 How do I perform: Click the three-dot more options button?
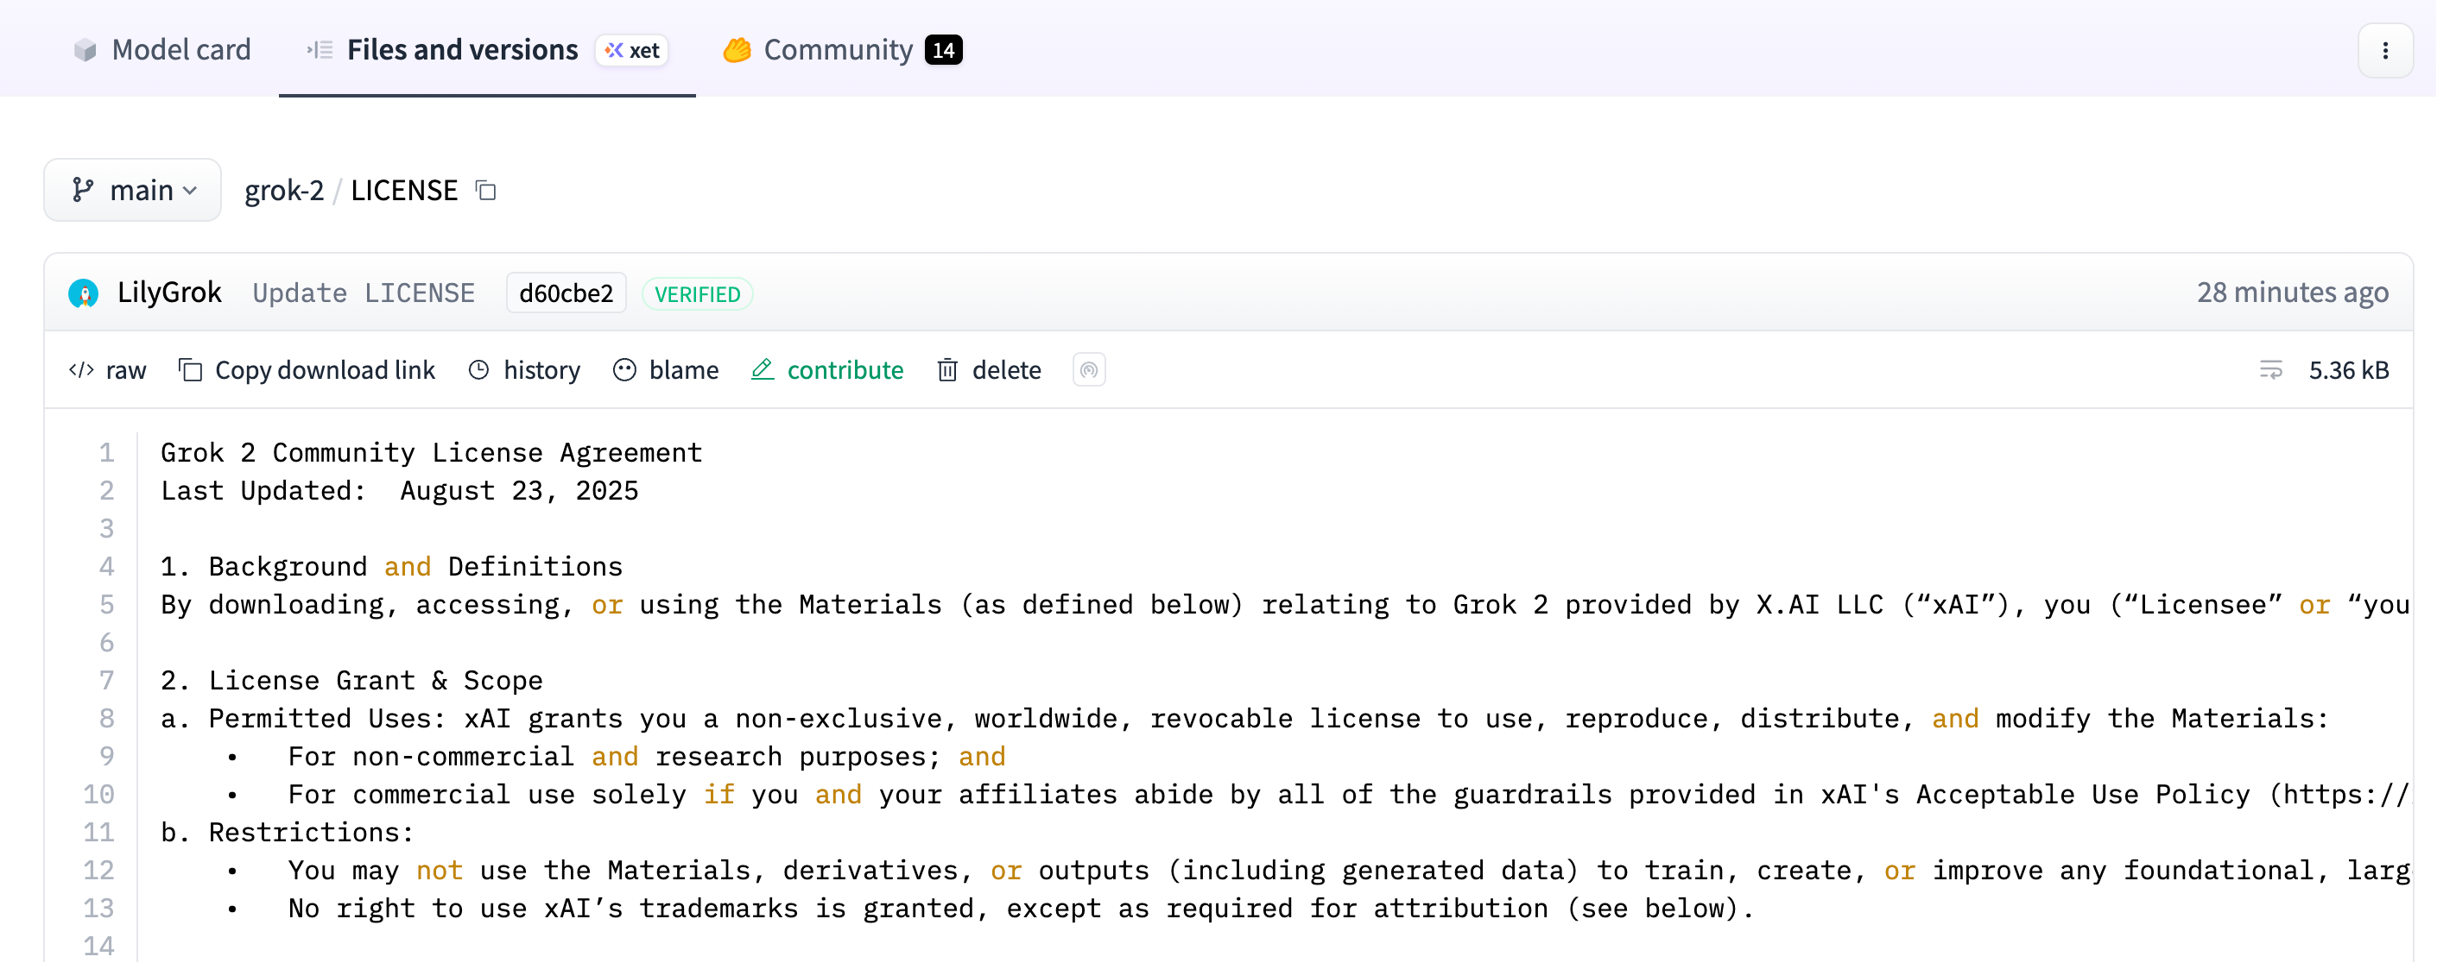2384,50
